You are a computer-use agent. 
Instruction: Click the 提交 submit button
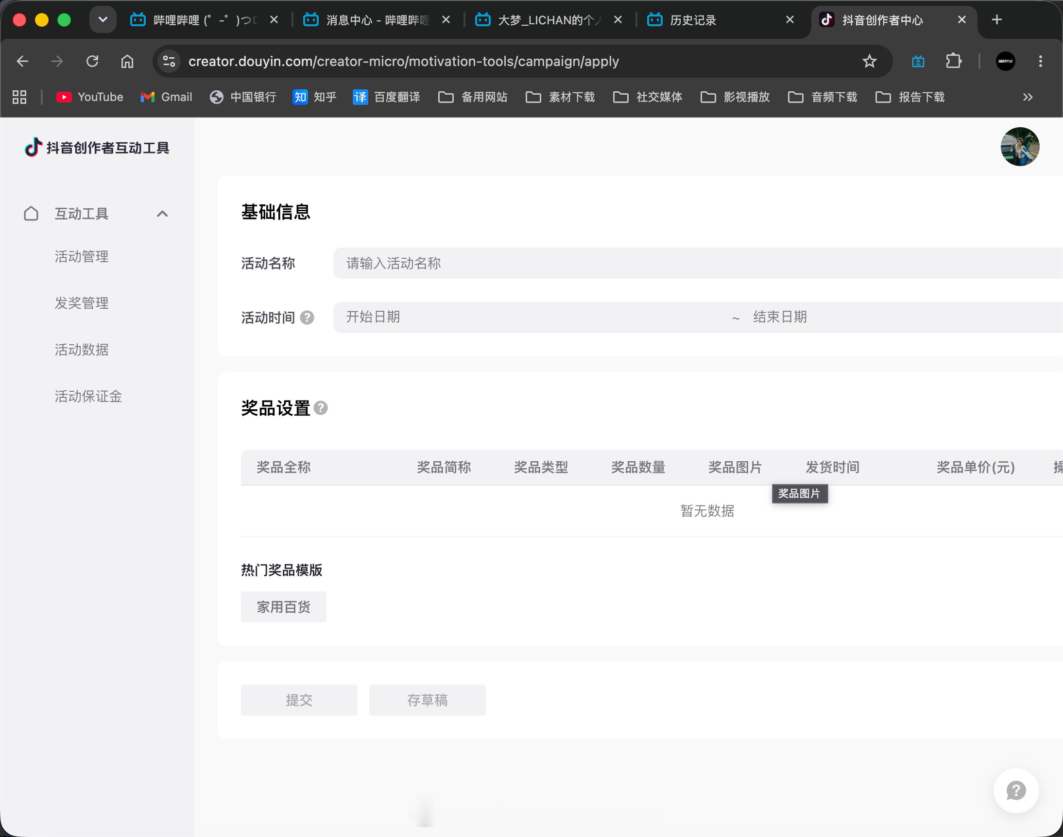[x=299, y=700]
